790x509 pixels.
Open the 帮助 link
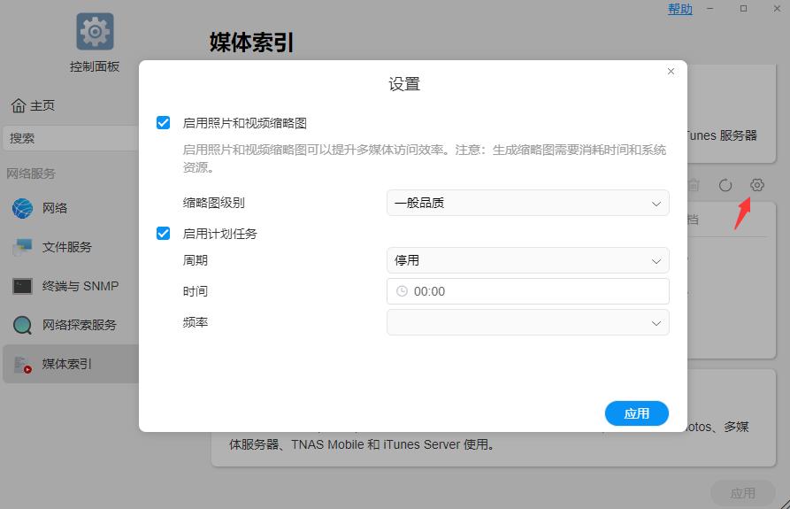point(679,9)
